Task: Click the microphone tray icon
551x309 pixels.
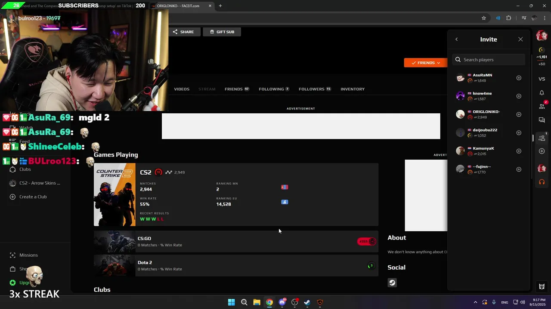Action: [x=494, y=302]
